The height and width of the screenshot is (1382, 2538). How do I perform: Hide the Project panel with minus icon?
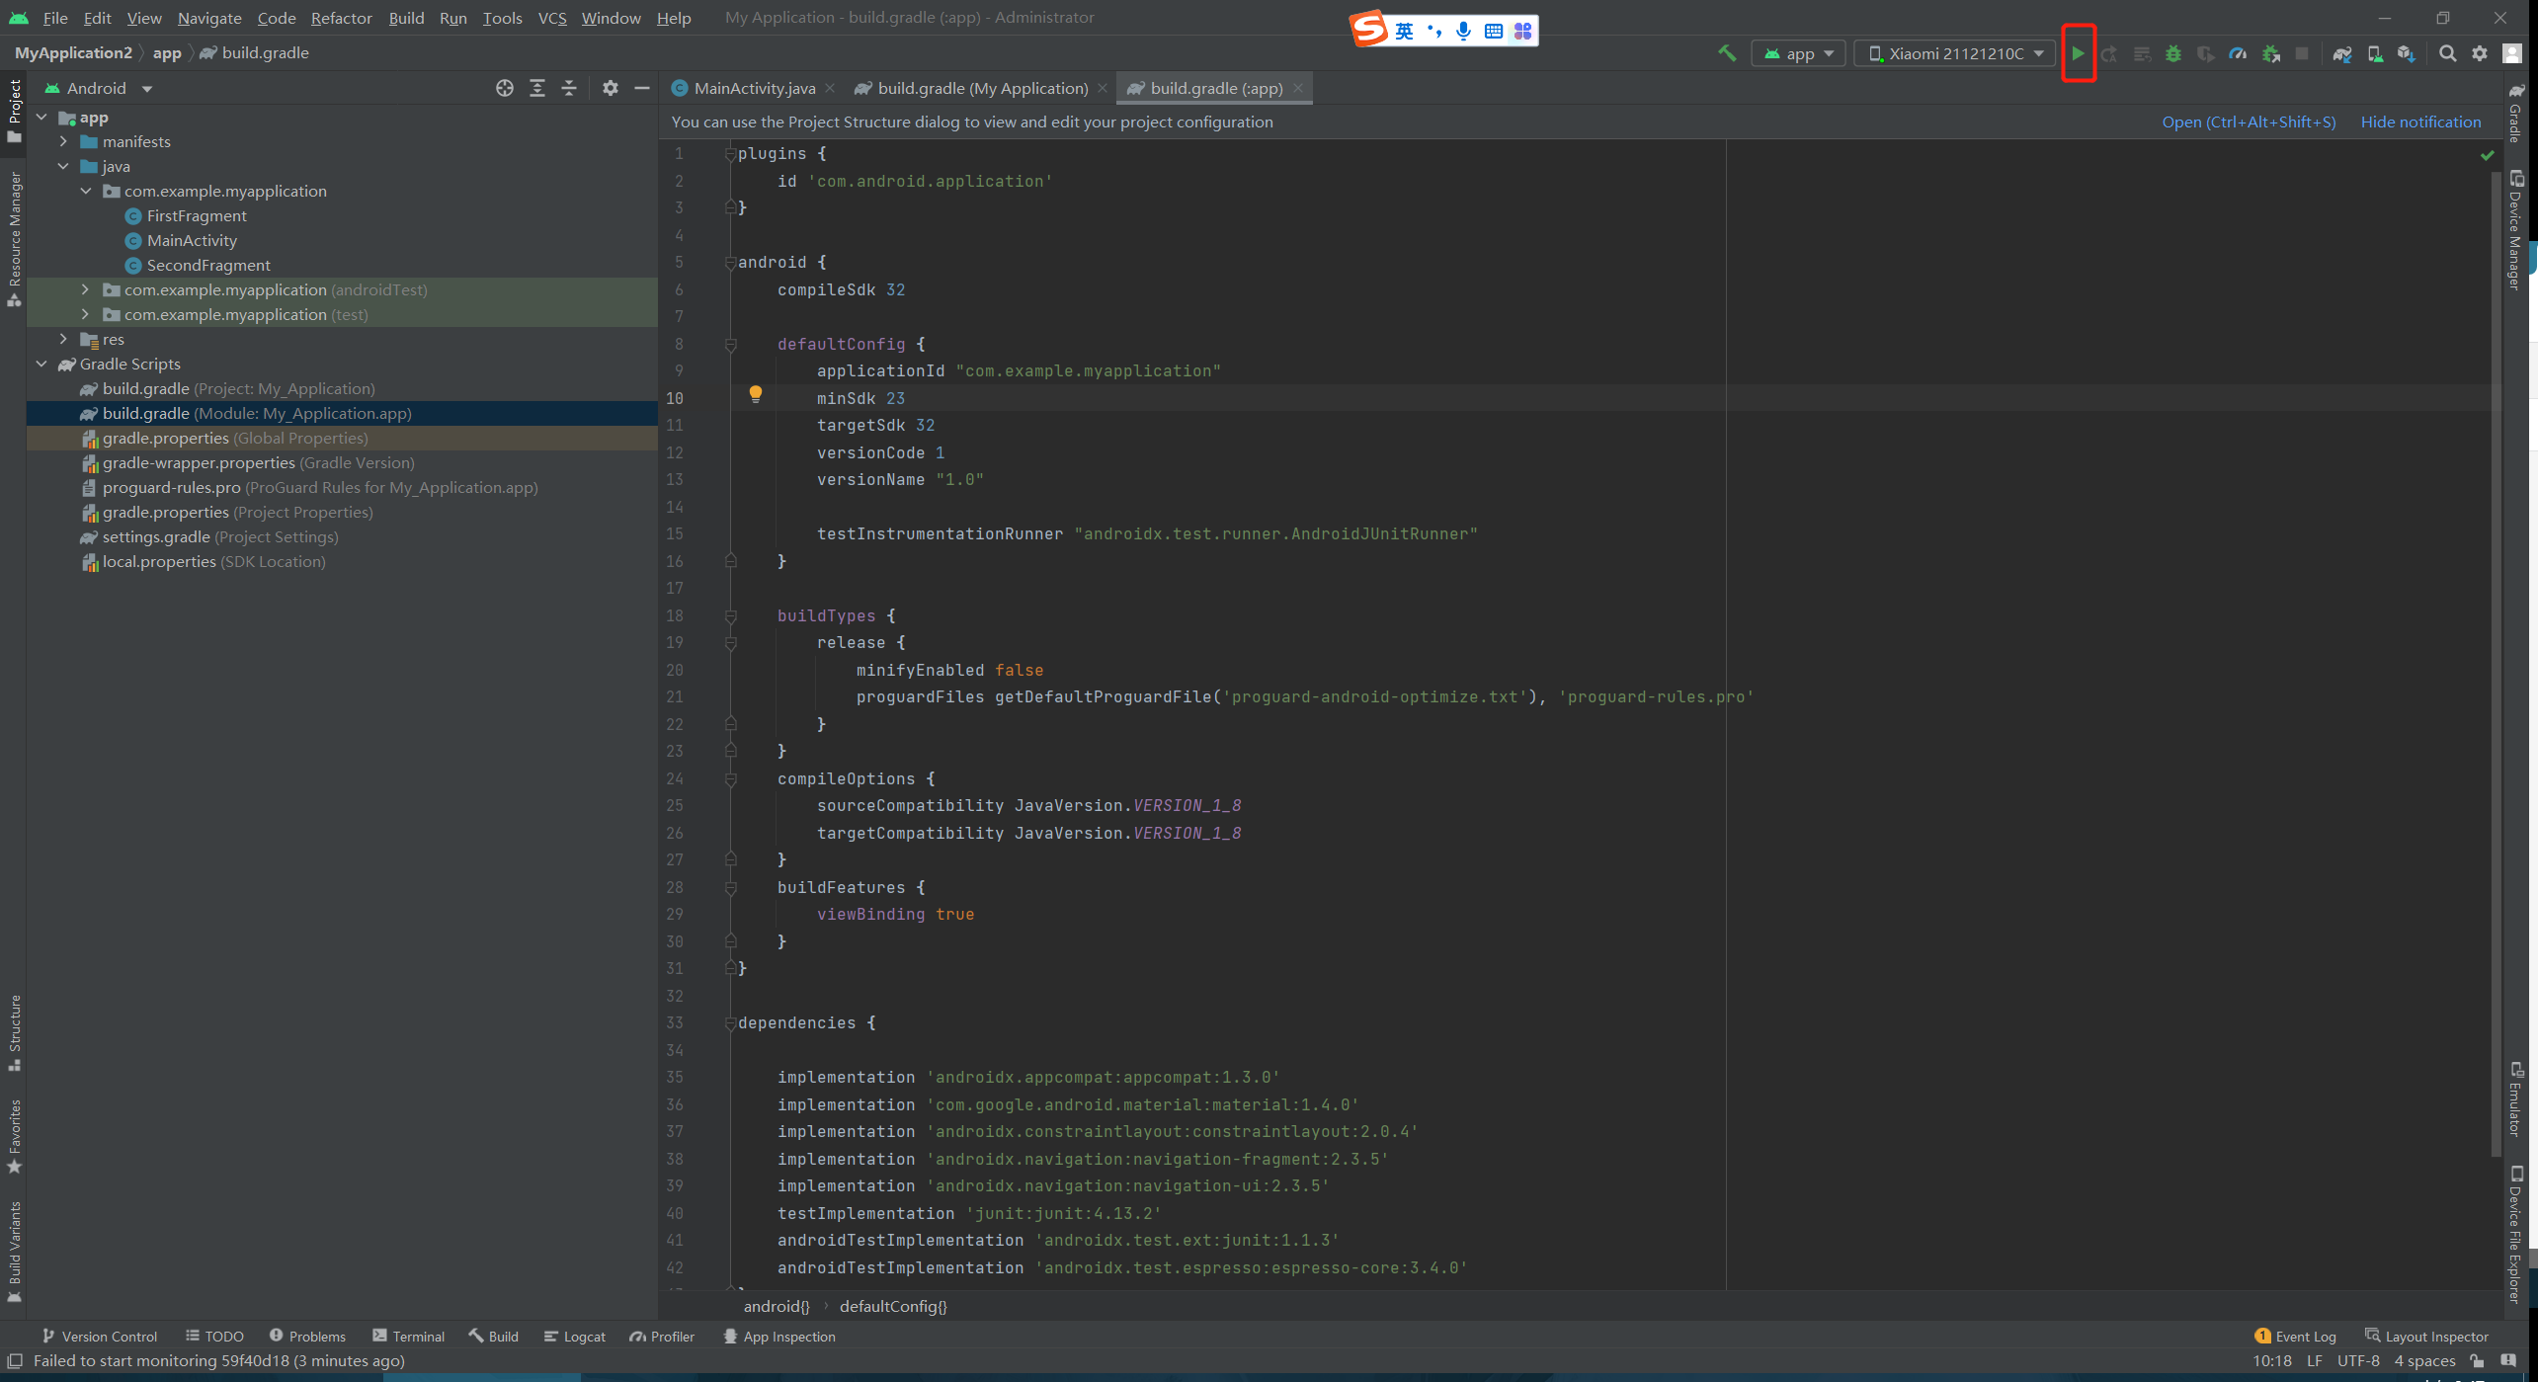click(642, 88)
